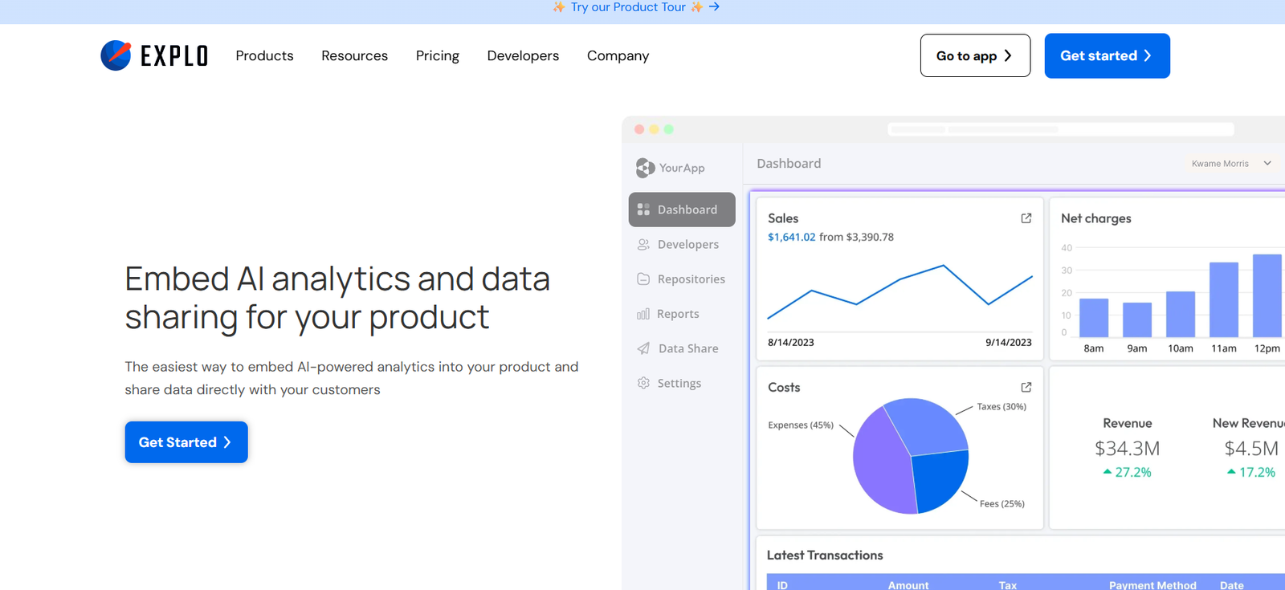Click the Go to app button
1285x590 pixels.
[974, 55]
